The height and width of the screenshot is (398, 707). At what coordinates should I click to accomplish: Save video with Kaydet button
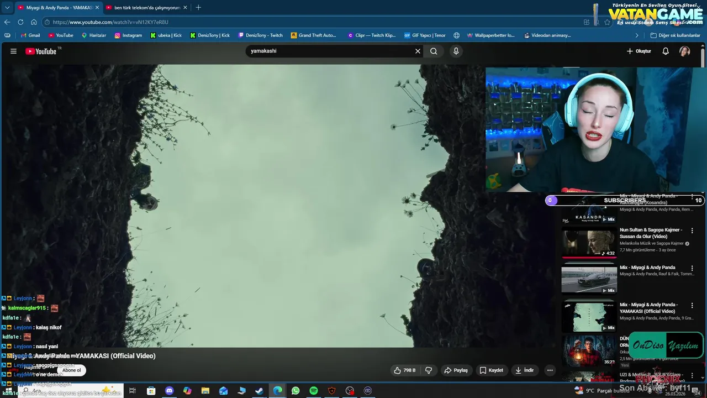tap(491, 370)
